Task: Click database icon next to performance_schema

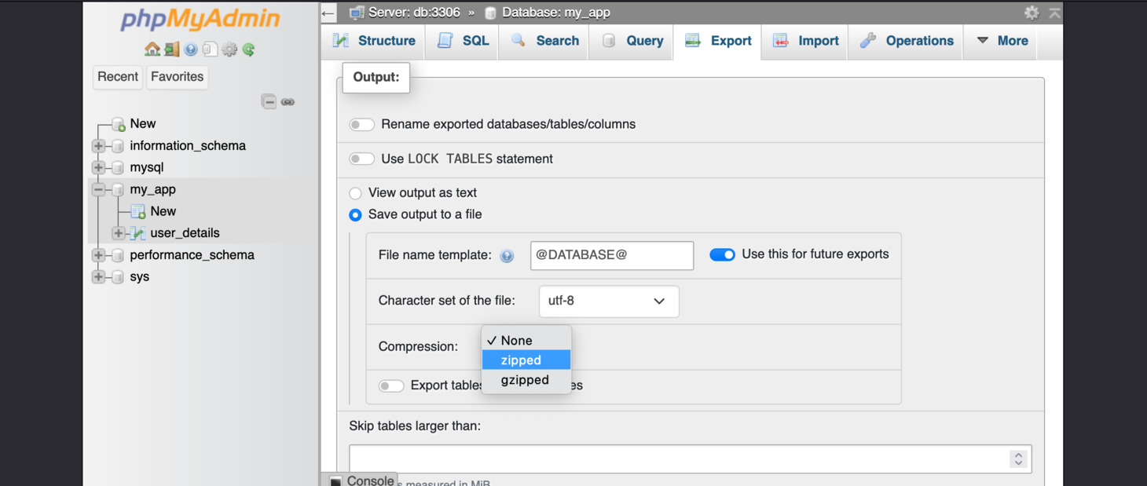Action: point(118,255)
